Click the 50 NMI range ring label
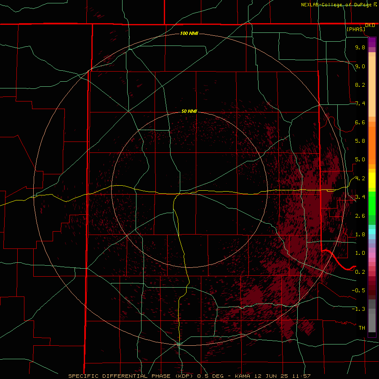The width and height of the screenshot is (379, 379). tap(189, 111)
